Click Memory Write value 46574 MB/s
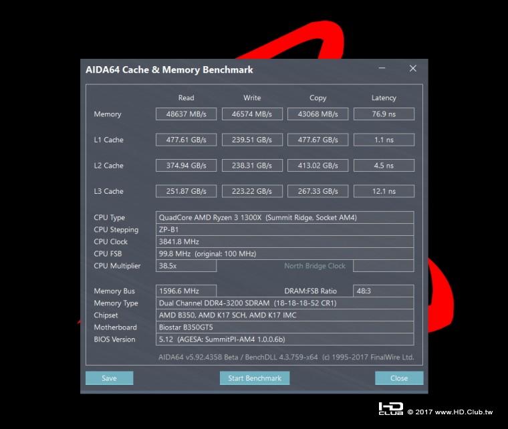Image resolution: width=508 pixels, height=429 pixels. click(x=252, y=114)
